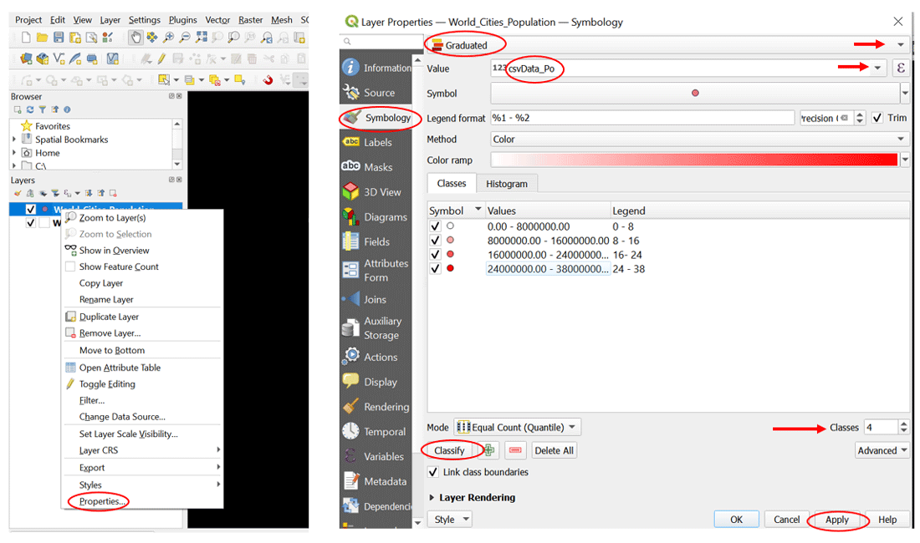Click the Zoom Out magnifier icon

coord(185,38)
